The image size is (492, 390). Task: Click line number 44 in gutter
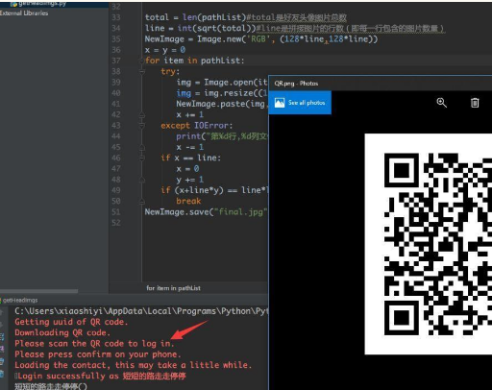coord(116,136)
